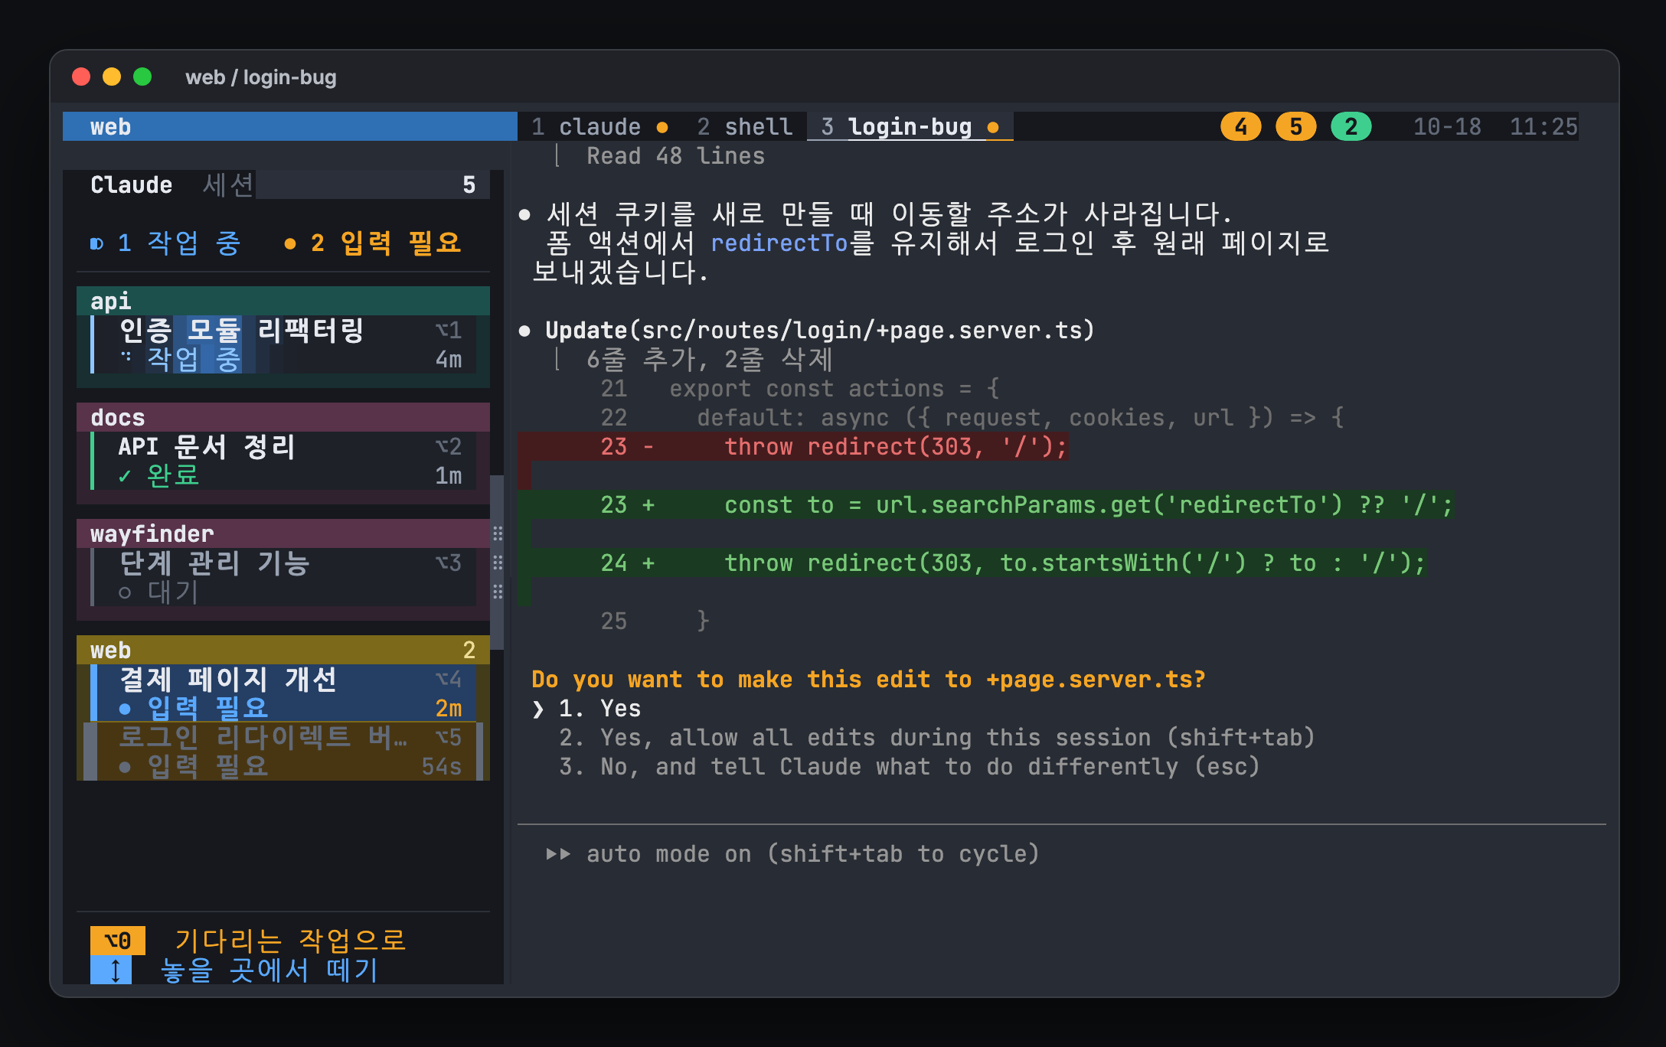Collapse the 'wayfinder' project group header
Screen dimensions: 1666x1047
click(x=283, y=533)
